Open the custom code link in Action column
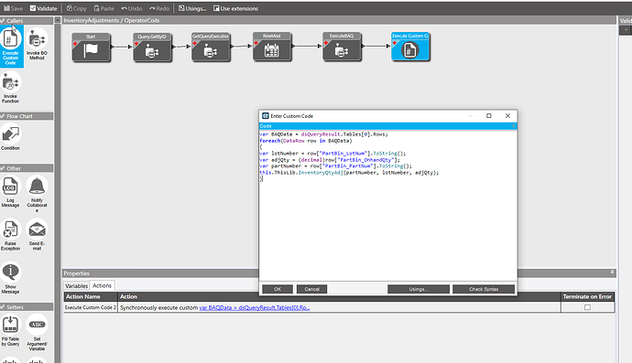This screenshot has height=363, width=632. click(255, 308)
